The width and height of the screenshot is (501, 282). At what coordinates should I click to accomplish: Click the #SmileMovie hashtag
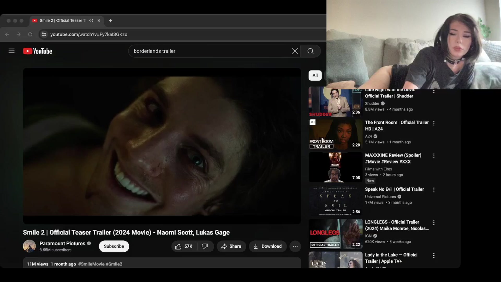[91, 264]
